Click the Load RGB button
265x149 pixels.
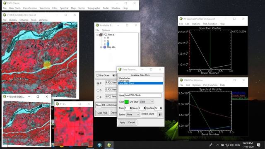pyautogui.click(x=102, y=113)
